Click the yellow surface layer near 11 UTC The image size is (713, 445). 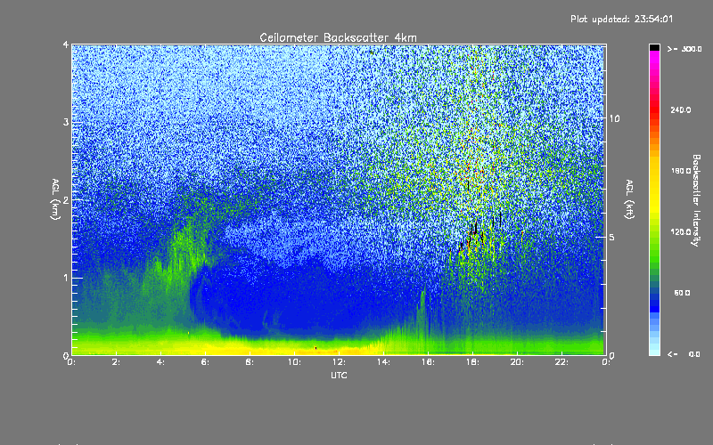pos(316,350)
